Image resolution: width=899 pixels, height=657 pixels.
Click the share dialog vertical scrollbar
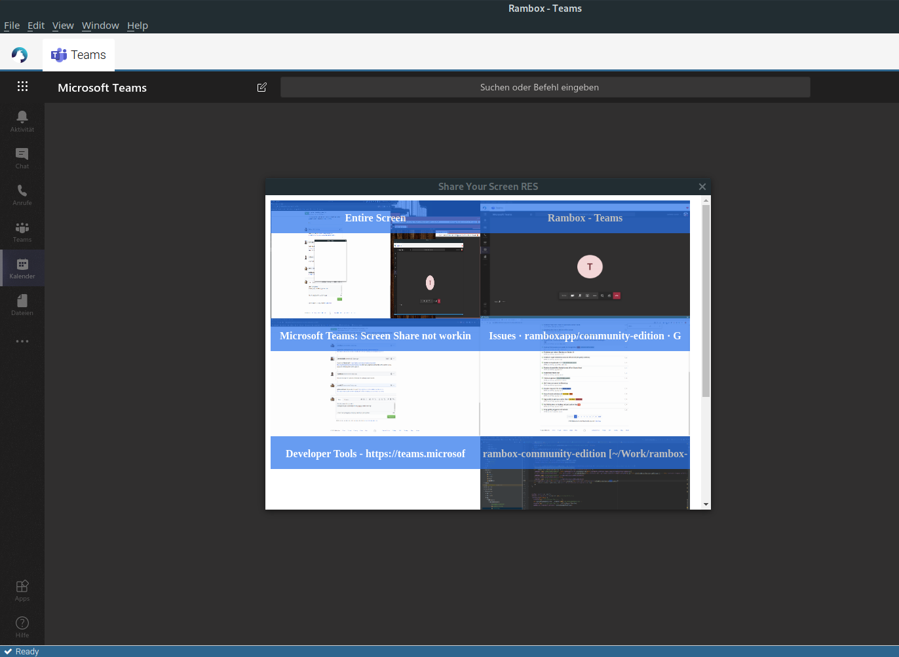tap(706, 301)
